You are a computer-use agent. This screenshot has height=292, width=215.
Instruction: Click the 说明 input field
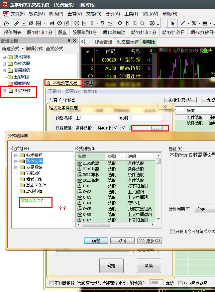tap(146, 118)
